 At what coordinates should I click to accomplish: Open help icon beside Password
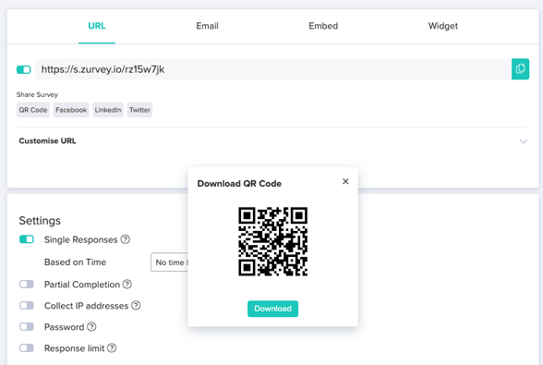pyautogui.click(x=91, y=326)
